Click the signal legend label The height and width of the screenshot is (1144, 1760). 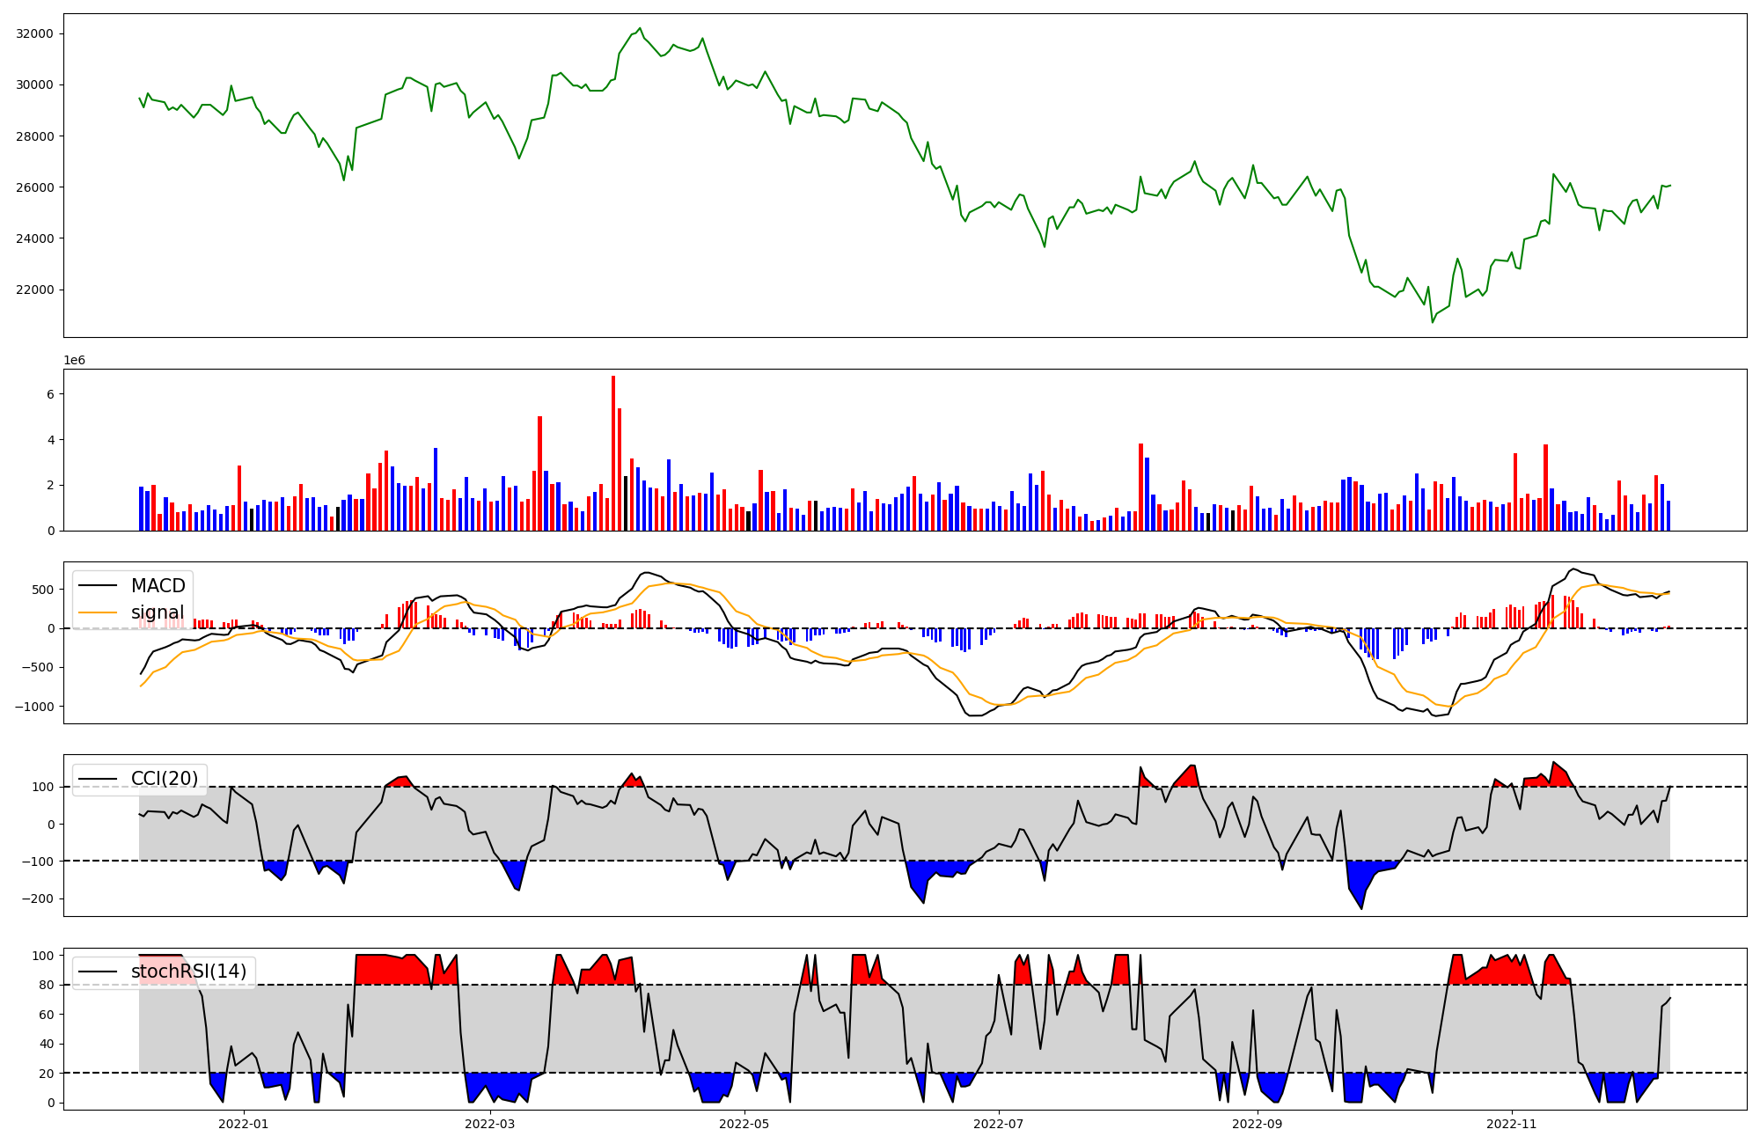158,612
